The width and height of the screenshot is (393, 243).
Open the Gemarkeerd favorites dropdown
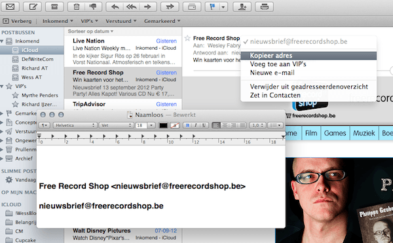tap(162, 21)
